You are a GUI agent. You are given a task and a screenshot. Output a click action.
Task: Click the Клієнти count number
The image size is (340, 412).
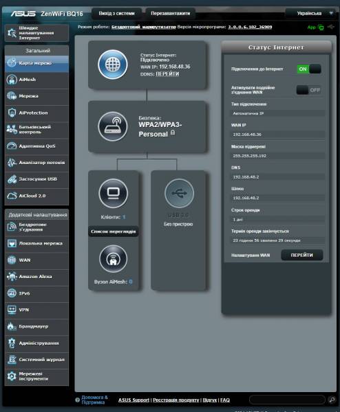[x=124, y=217]
